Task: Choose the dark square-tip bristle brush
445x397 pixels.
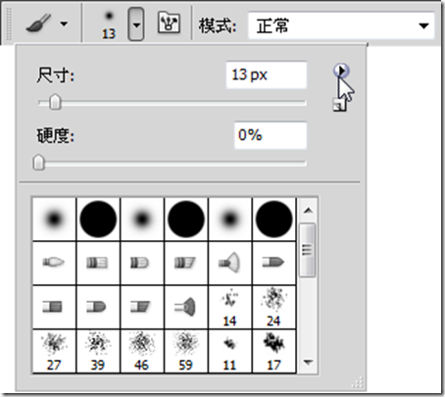Action: [54, 307]
